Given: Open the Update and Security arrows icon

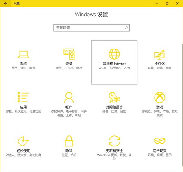Looking at the screenshot, I should point(114,141).
